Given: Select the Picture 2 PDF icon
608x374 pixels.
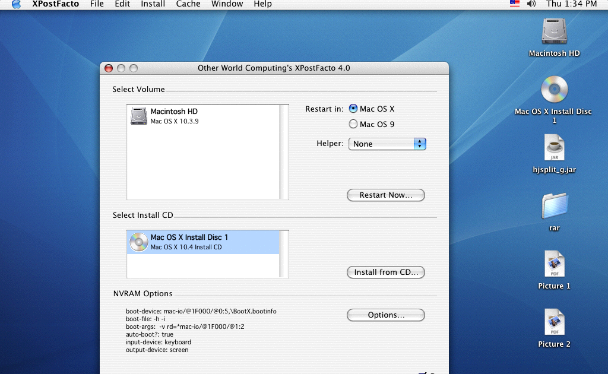Looking at the screenshot, I should coord(554,322).
